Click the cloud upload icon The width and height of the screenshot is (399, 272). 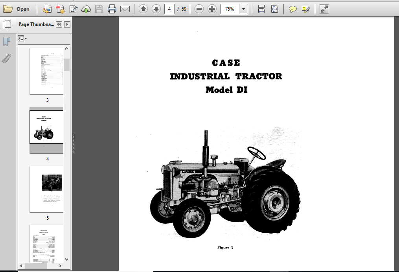[86, 9]
